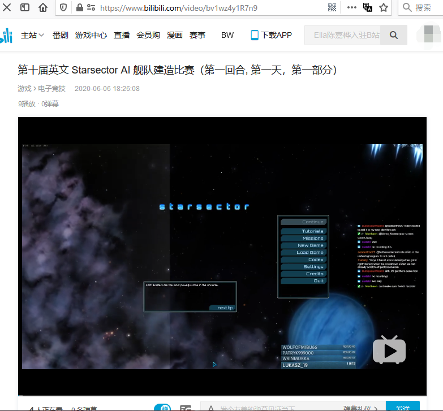Click the 电子竞技 category link
The image size is (443, 411).
52,89
